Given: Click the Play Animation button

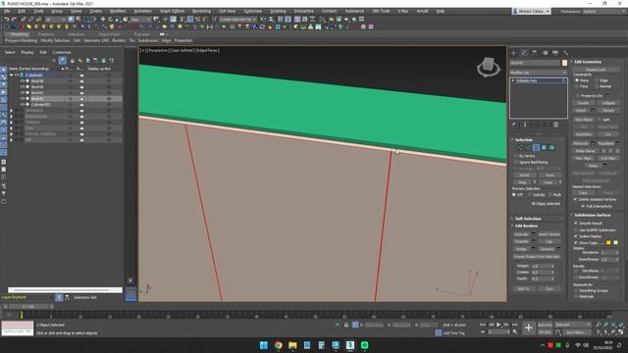Looking at the screenshot, I should (498, 325).
